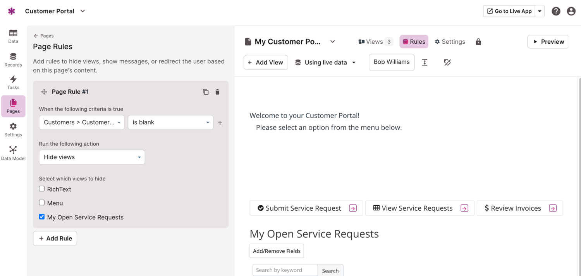Go to Tasks in the sidebar
The width and height of the screenshot is (581, 276).
[13, 82]
